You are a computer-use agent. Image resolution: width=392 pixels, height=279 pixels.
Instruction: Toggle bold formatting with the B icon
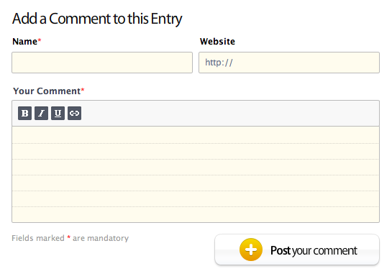point(24,113)
